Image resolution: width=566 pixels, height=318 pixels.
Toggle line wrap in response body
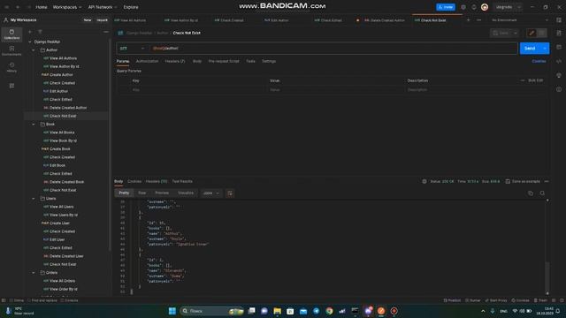pyautogui.click(x=230, y=193)
